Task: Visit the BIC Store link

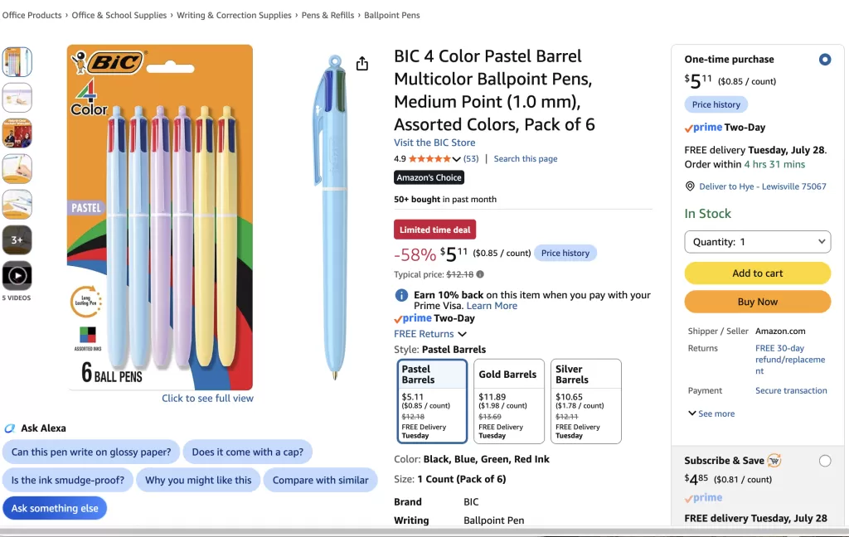Action: point(434,143)
